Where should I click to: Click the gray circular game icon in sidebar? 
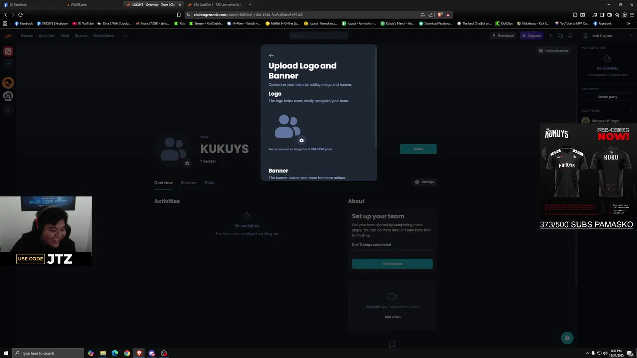[x=8, y=96]
